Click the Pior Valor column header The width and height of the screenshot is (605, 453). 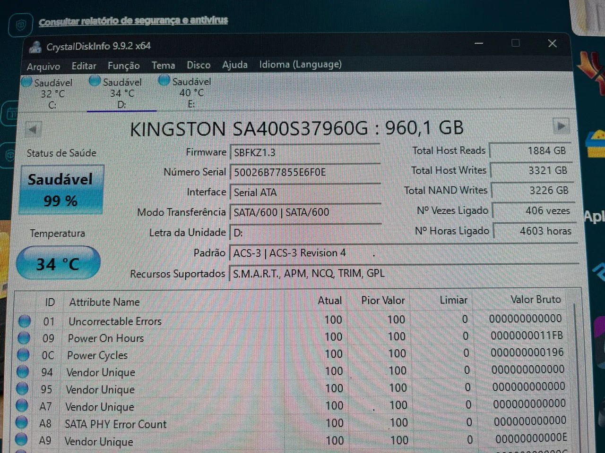point(383,300)
